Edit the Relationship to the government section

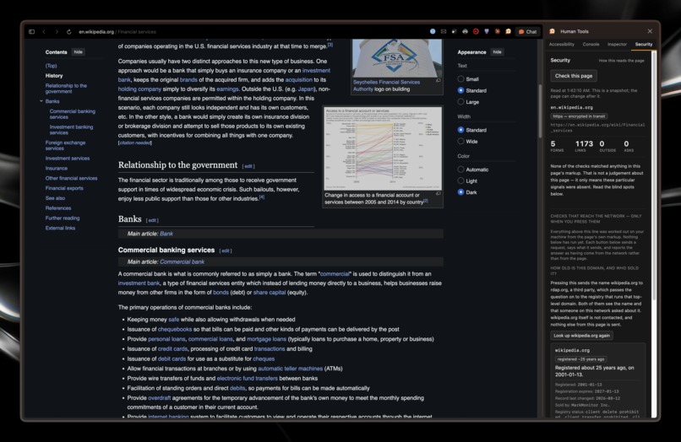point(248,166)
